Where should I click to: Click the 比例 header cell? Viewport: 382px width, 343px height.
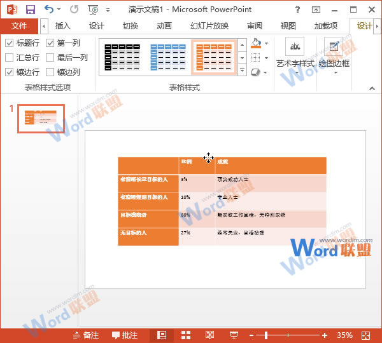click(x=197, y=166)
